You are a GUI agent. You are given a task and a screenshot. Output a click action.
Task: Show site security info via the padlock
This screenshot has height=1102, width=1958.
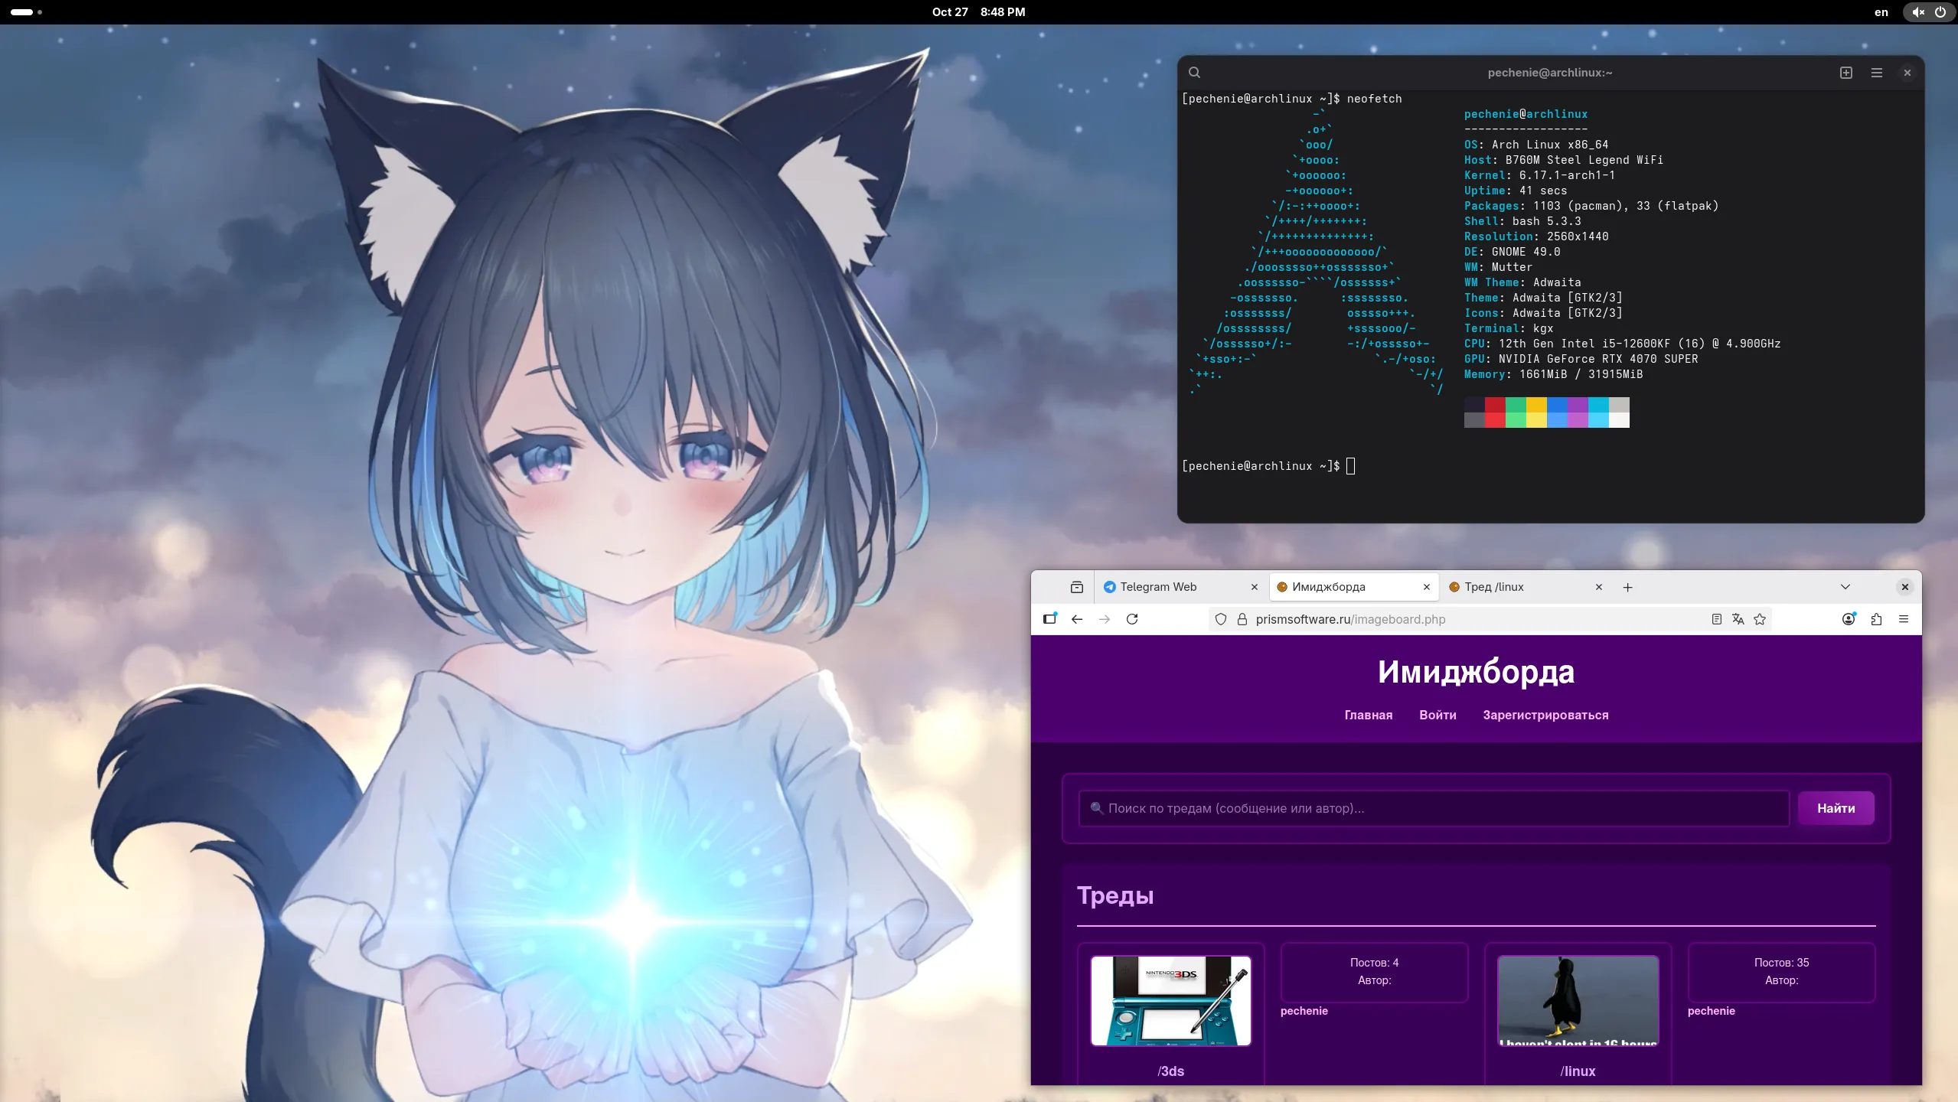[x=1242, y=619]
